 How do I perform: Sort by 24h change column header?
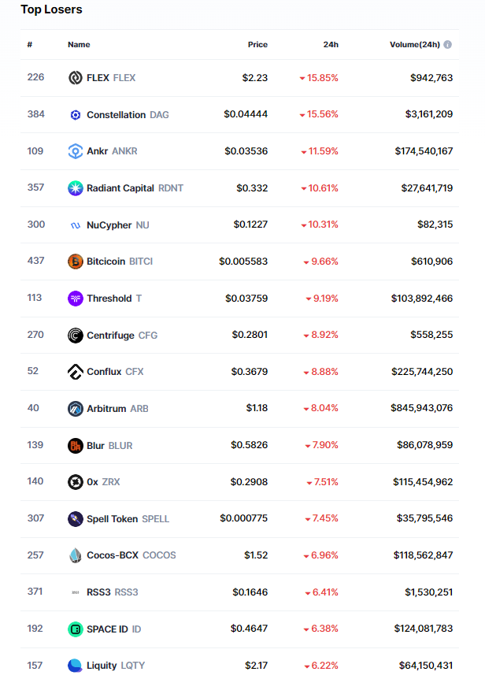tap(331, 45)
